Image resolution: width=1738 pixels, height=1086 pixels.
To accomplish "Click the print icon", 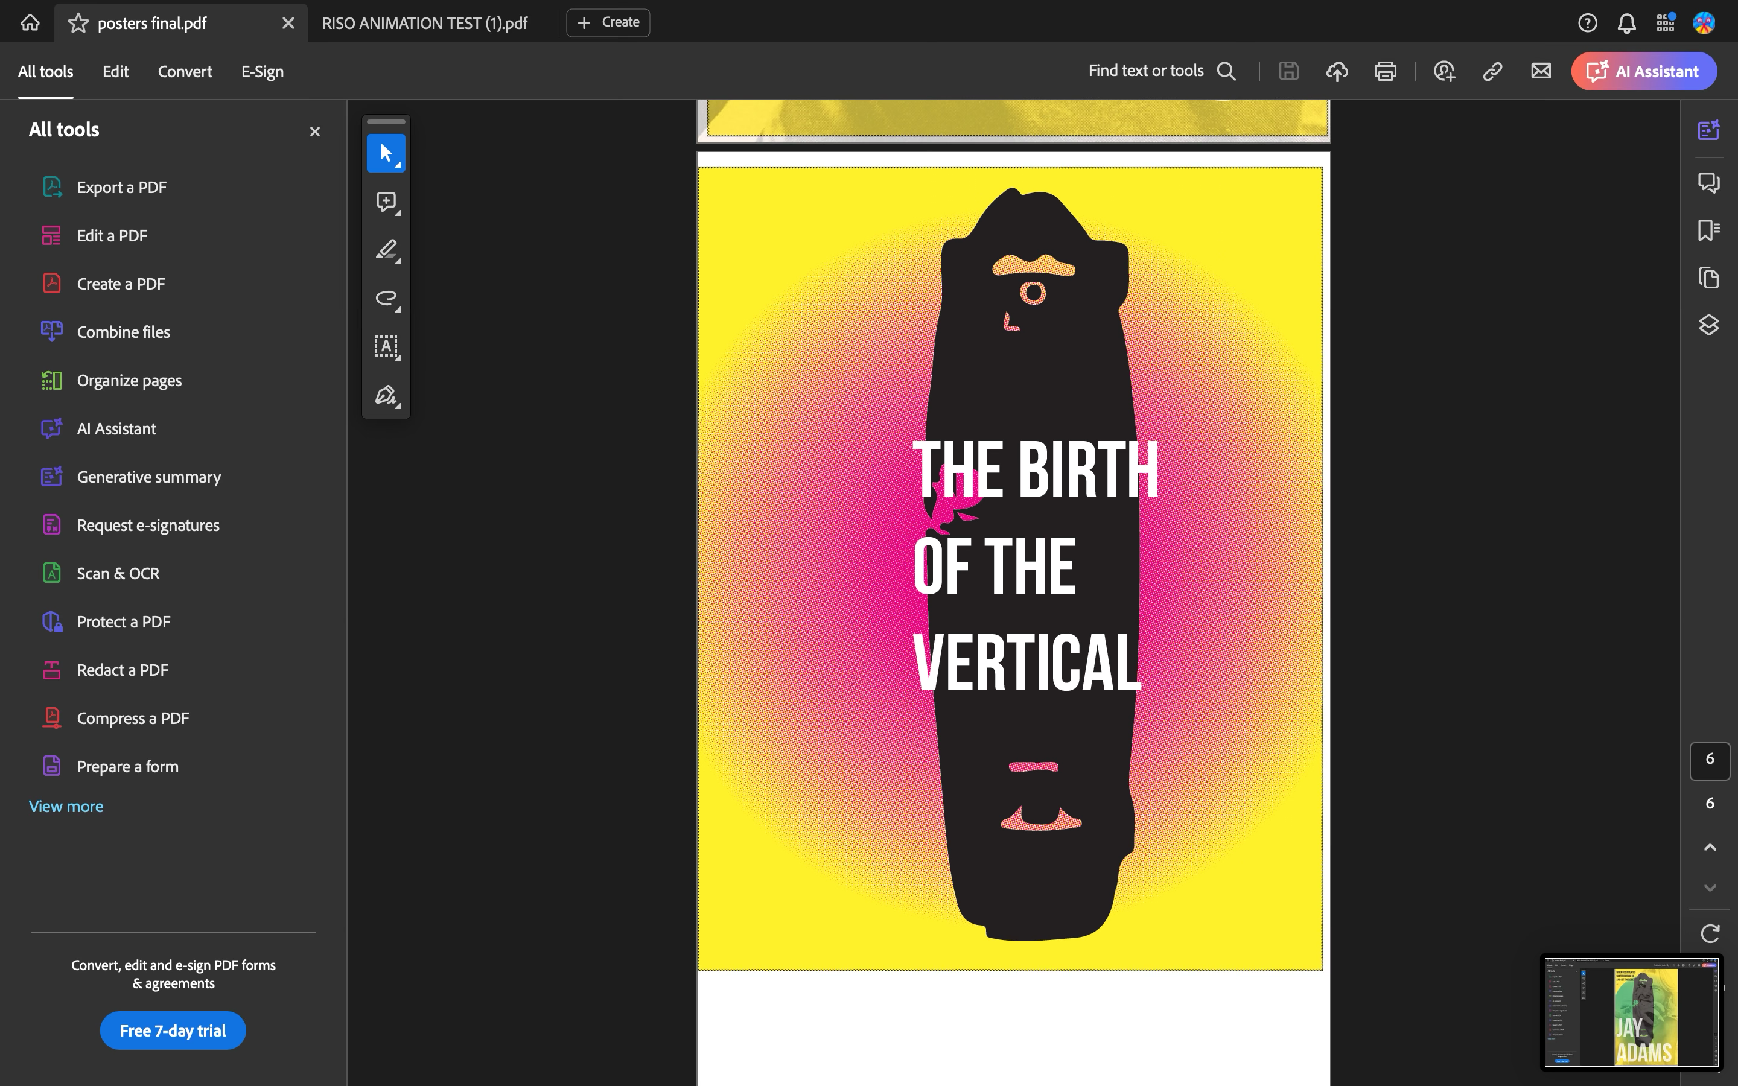I will (x=1384, y=71).
